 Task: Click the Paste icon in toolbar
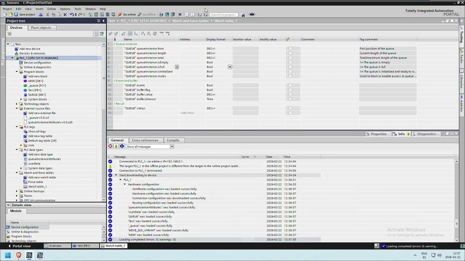pos(59,14)
